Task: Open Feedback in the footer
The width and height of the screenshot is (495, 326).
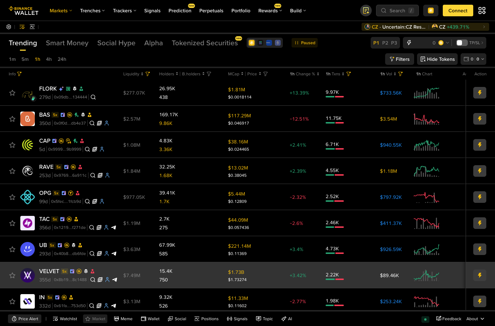Action: [449, 319]
